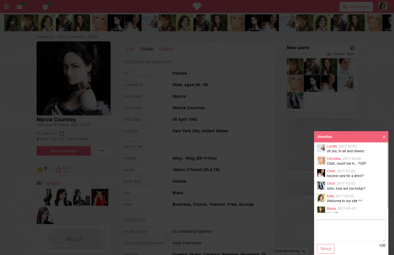Refresh the New users list
394x255 pixels.
click(352, 48)
